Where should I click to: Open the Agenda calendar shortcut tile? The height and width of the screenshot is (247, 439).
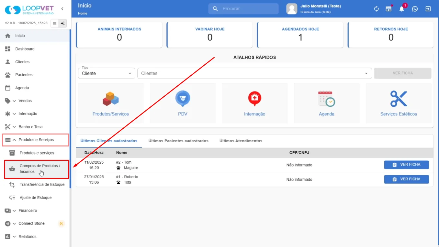pyautogui.click(x=327, y=103)
